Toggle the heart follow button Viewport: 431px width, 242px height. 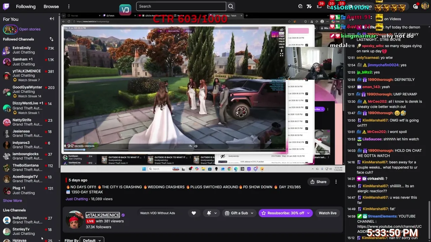coord(194,213)
